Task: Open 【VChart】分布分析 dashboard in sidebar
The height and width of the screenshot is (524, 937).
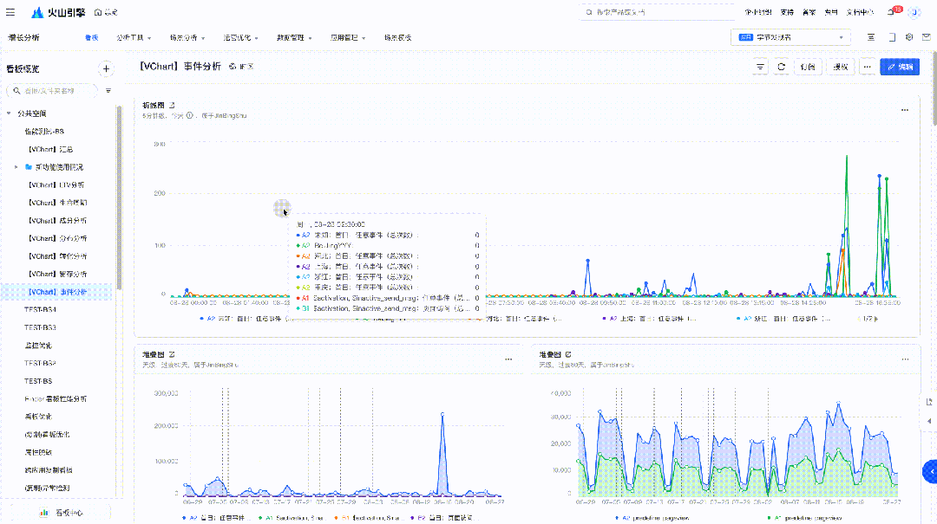Action: coord(57,238)
